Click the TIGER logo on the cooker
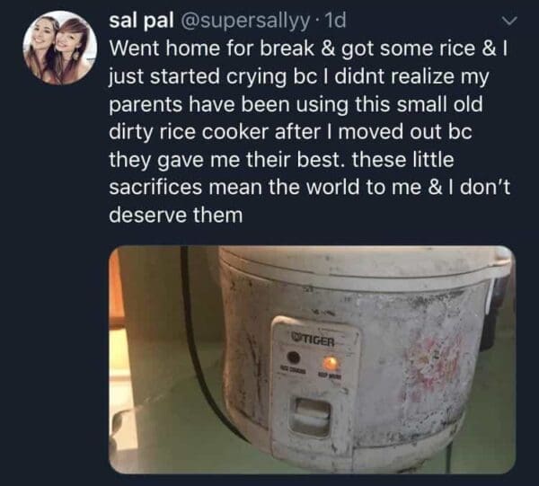 (x=313, y=340)
